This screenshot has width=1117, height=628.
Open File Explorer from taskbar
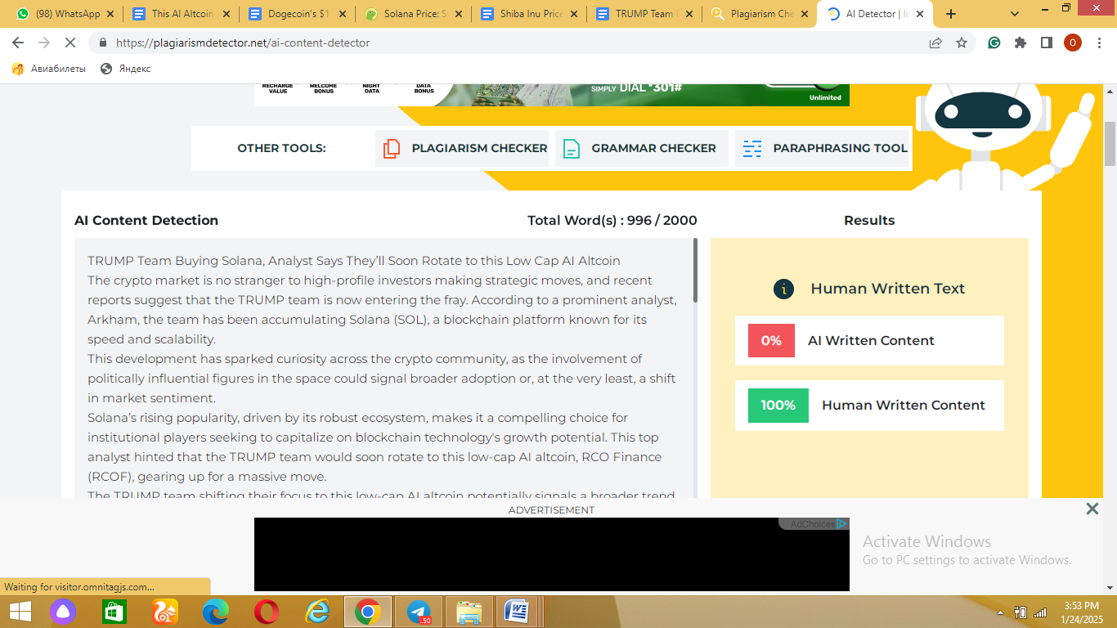click(469, 612)
